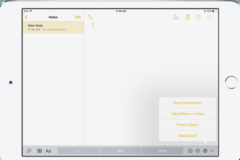Image resolution: width=240 pixels, height=160 pixels.
Task: Tap the Bluetooth status icon
Action: (205, 11)
